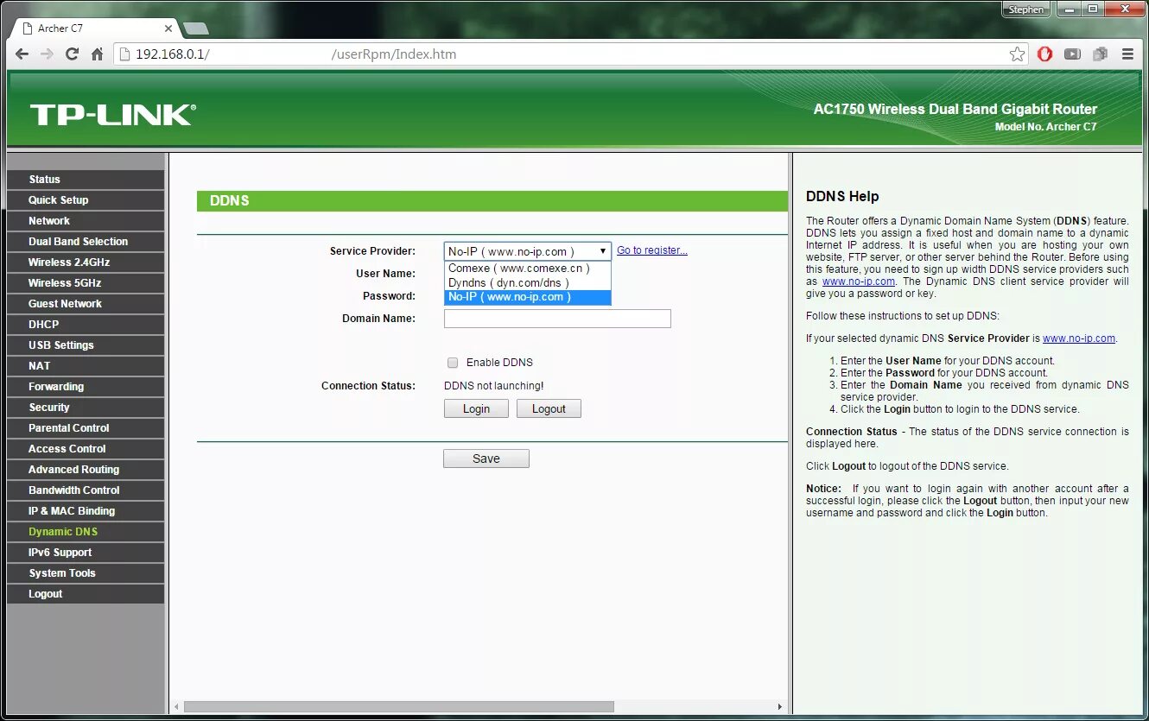This screenshot has height=721, width=1149.
Task: Choose Comexe ( www.comexe.cn ) option
Action: tap(528, 269)
